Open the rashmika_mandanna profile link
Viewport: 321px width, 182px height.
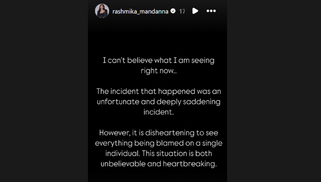tap(140, 11)
